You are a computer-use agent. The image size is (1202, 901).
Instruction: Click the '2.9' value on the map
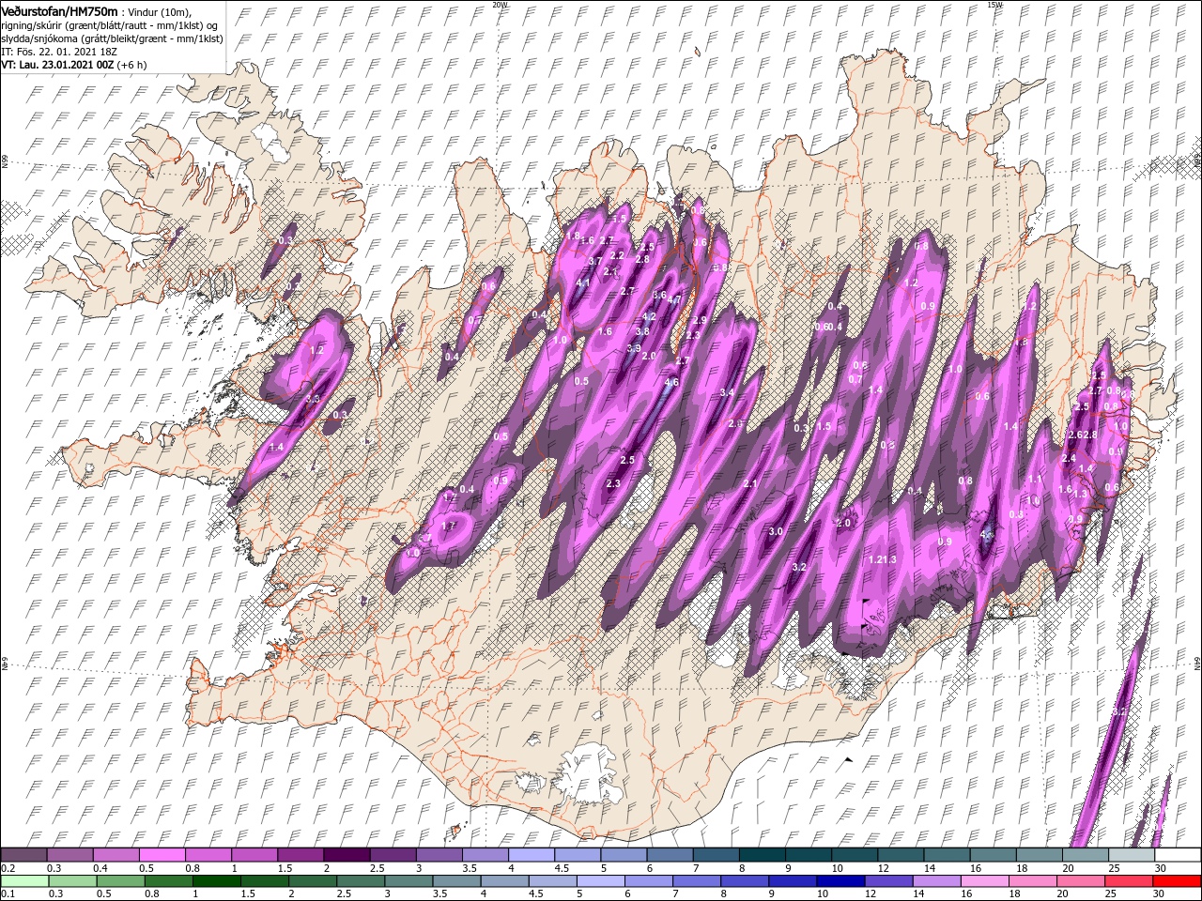700,320
